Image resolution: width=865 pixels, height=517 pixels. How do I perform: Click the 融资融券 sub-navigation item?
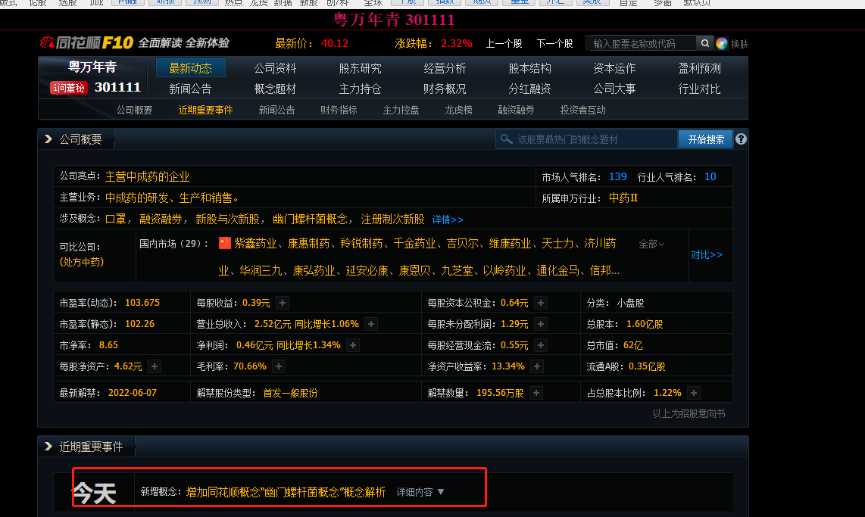[x=516, y=110]
